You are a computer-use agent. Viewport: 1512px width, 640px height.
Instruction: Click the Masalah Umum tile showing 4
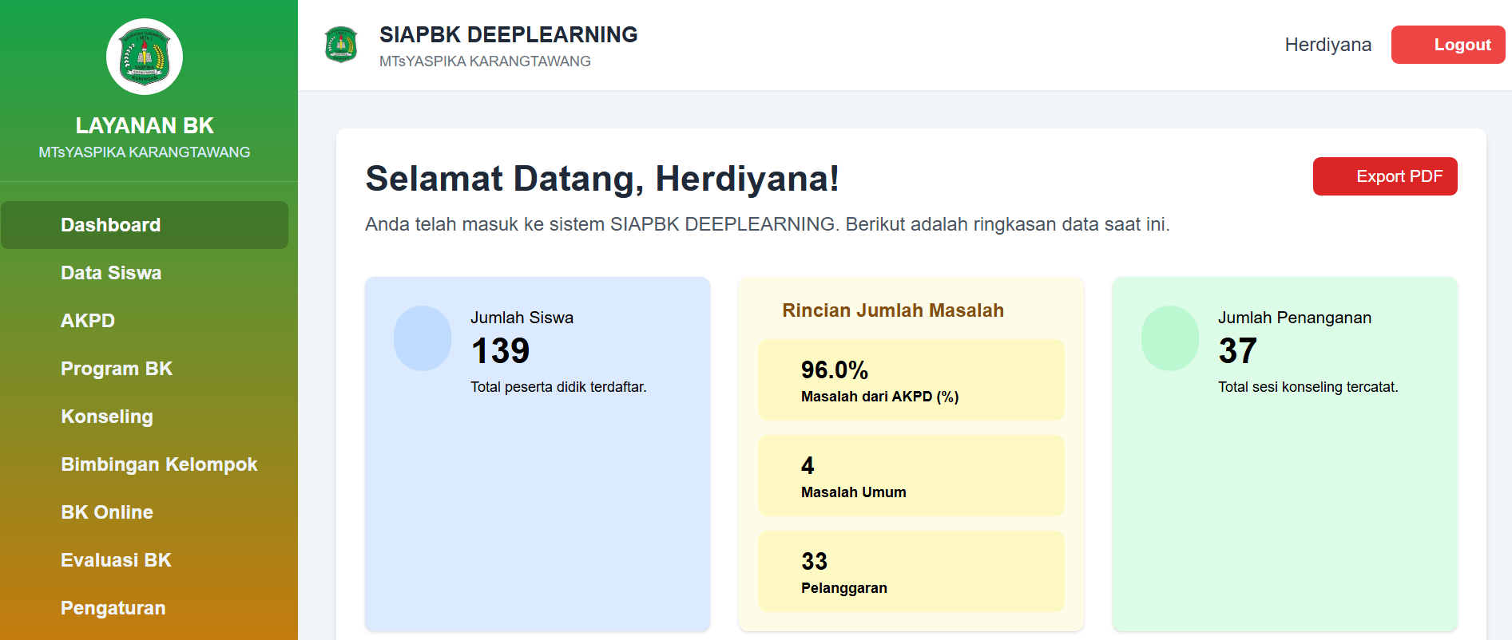(x=911, y=476)
